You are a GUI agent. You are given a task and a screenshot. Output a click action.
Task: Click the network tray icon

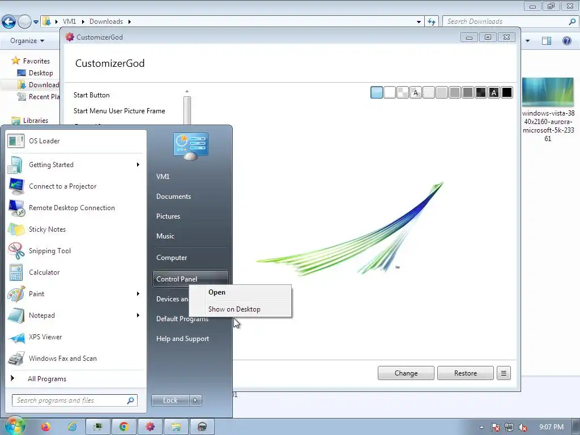pyautogui.click(x=509, y=427)
